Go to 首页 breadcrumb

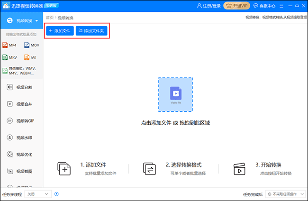click(50, 18)
